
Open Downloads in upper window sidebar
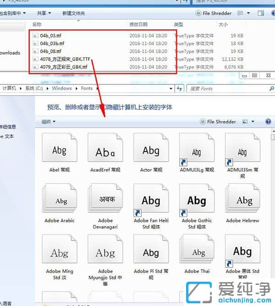(x=10, y=53)
